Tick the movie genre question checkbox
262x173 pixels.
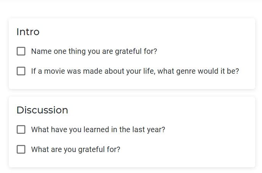pos(21,71)
